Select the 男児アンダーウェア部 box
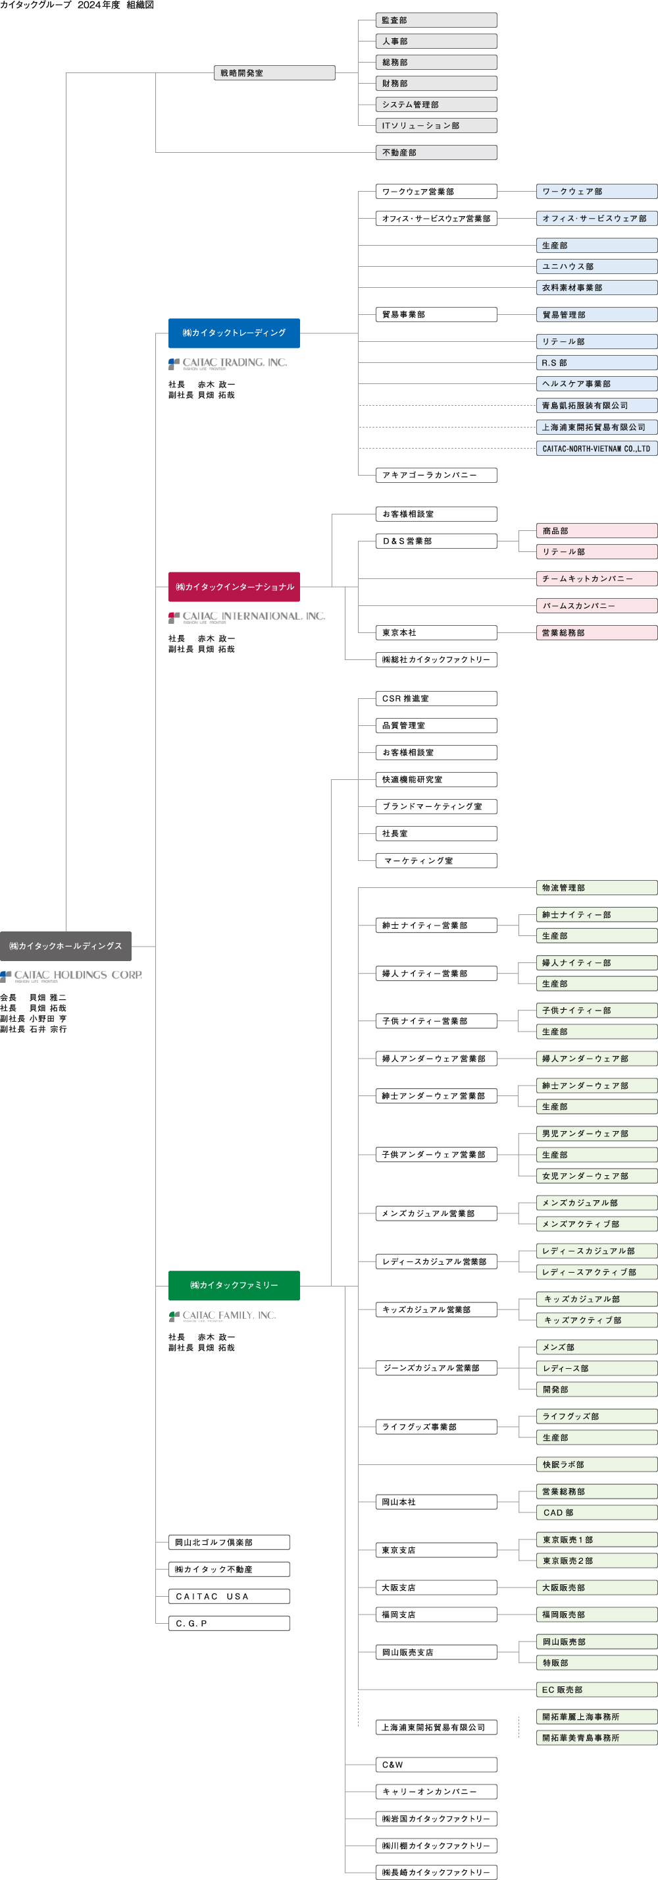The image size is (658, 1880). coord(597,1134)
